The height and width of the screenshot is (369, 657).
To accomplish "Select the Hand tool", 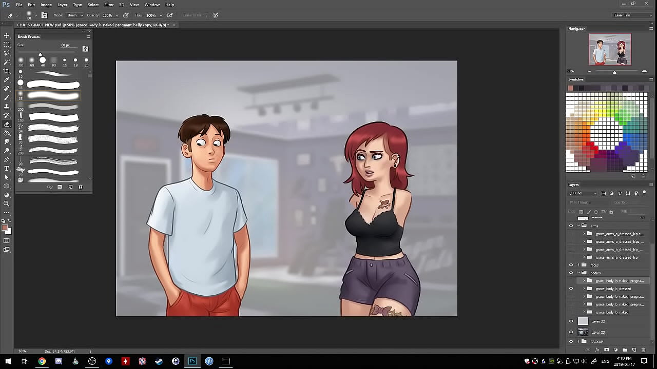I will (x=7, y=195).
